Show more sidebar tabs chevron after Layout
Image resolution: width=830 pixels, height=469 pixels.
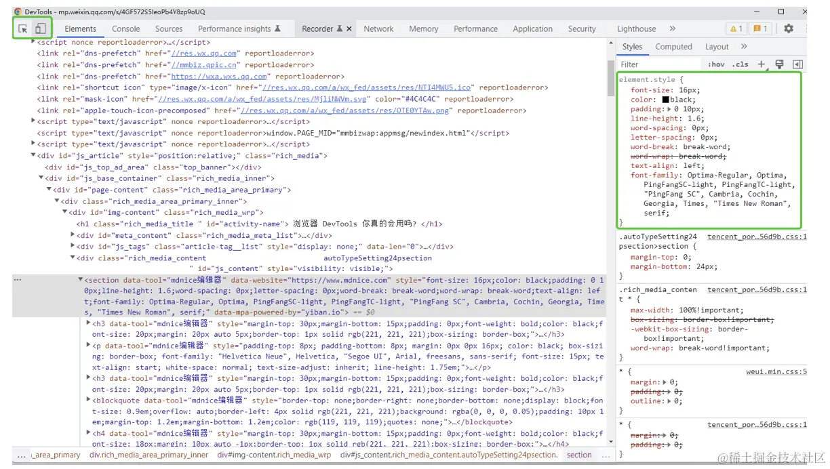tap(744, 47)
